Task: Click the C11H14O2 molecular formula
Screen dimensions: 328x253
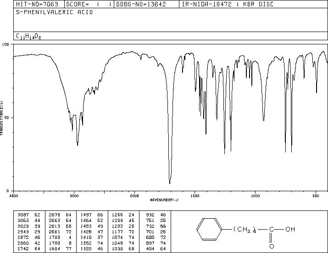Action: pos(28,37)
